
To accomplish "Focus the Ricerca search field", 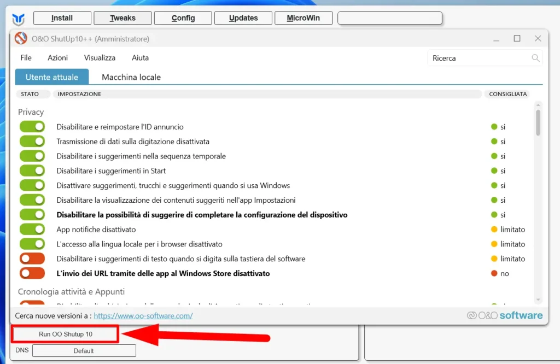I will (x=485, y=58).
